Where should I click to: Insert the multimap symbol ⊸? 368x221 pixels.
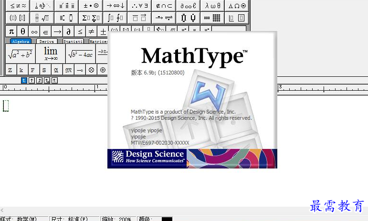[80, 70]
